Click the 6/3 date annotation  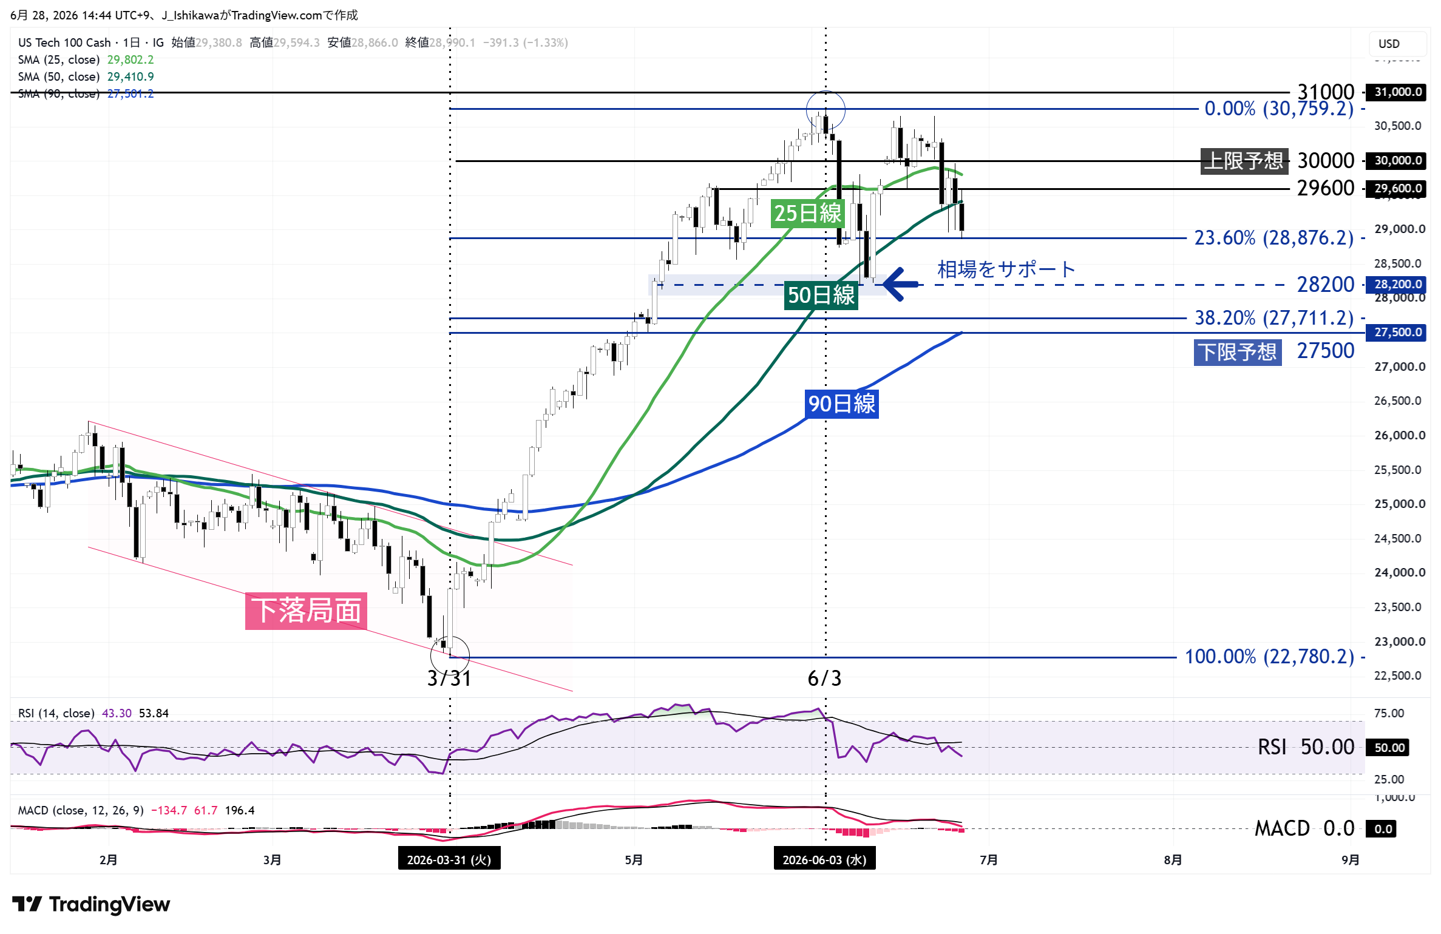824,678
